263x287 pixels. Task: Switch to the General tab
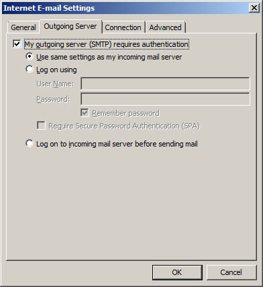pyautogui.click(x=23, y=27)
